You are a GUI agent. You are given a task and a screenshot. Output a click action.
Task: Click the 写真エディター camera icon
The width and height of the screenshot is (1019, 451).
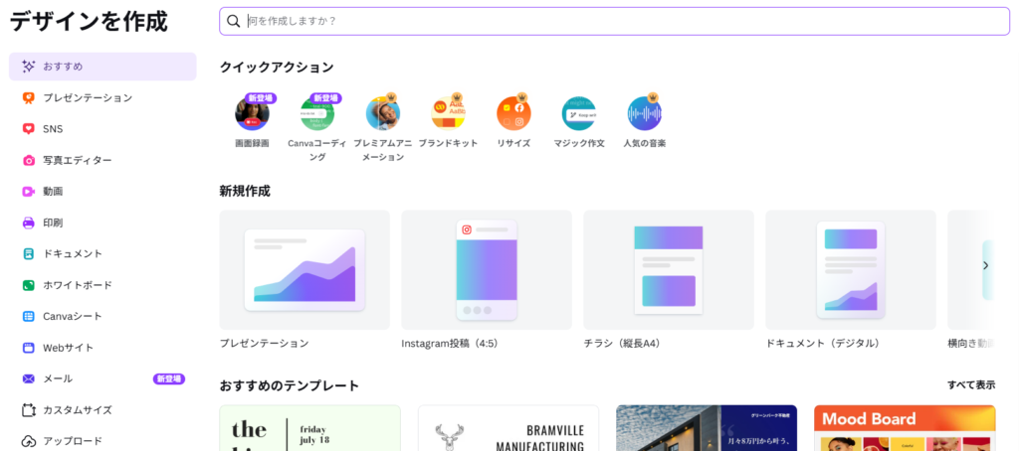coord(28,160)
